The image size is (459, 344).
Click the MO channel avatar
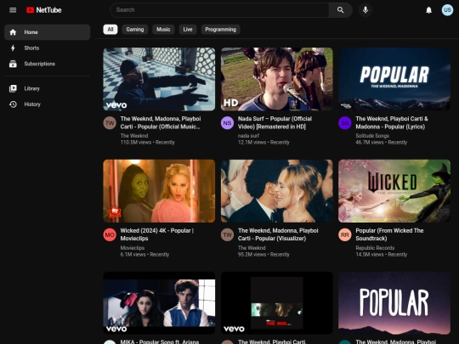tap(110, 235)
